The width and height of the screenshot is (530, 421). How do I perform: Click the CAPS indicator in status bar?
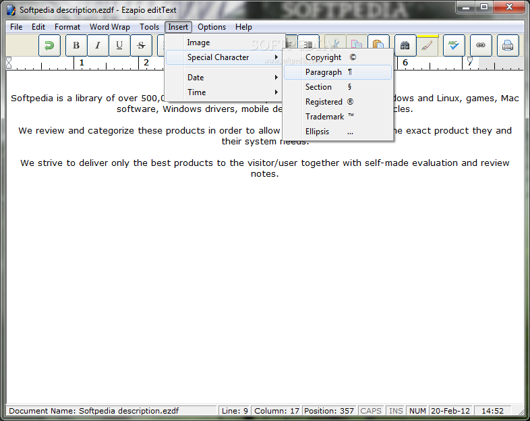[x=371, y=411]
